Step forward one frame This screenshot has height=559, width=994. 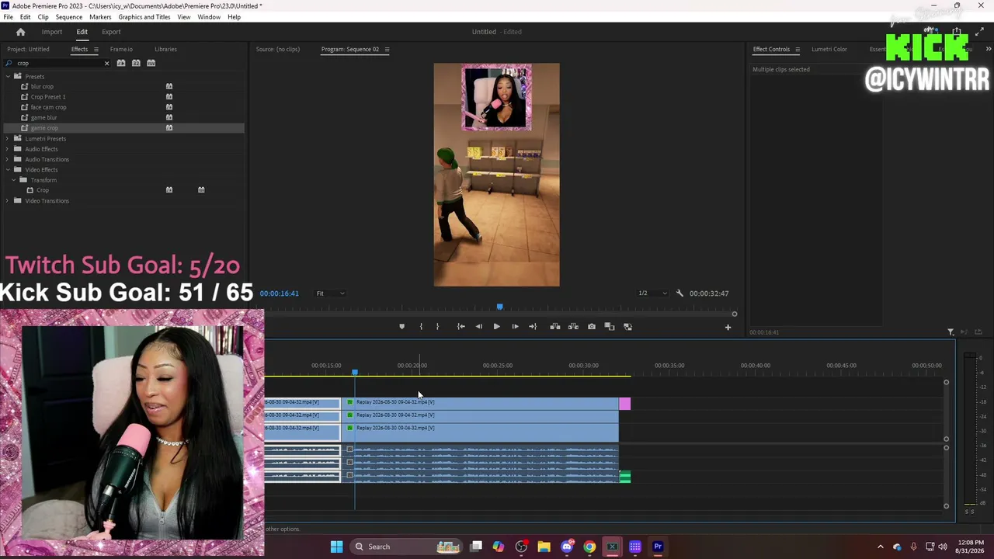pos(515,327)
